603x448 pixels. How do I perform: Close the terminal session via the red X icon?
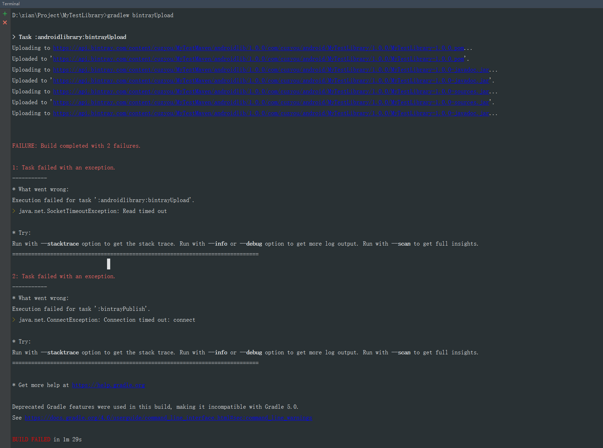[x=5, y=22]
